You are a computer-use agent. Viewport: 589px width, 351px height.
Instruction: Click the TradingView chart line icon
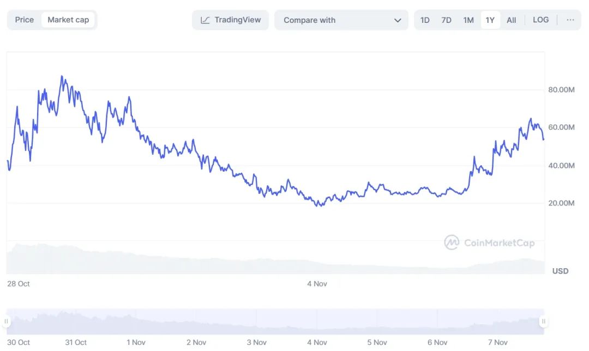coord(205,20)
